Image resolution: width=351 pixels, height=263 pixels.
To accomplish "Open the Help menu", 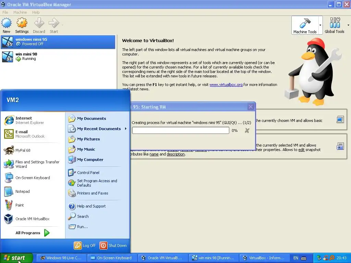I will click(x=36, y=12).
